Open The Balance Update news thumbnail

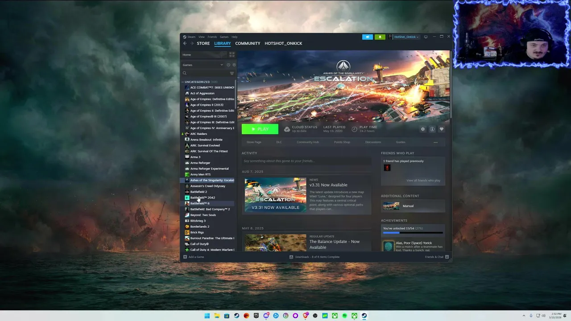coord(275,243)
